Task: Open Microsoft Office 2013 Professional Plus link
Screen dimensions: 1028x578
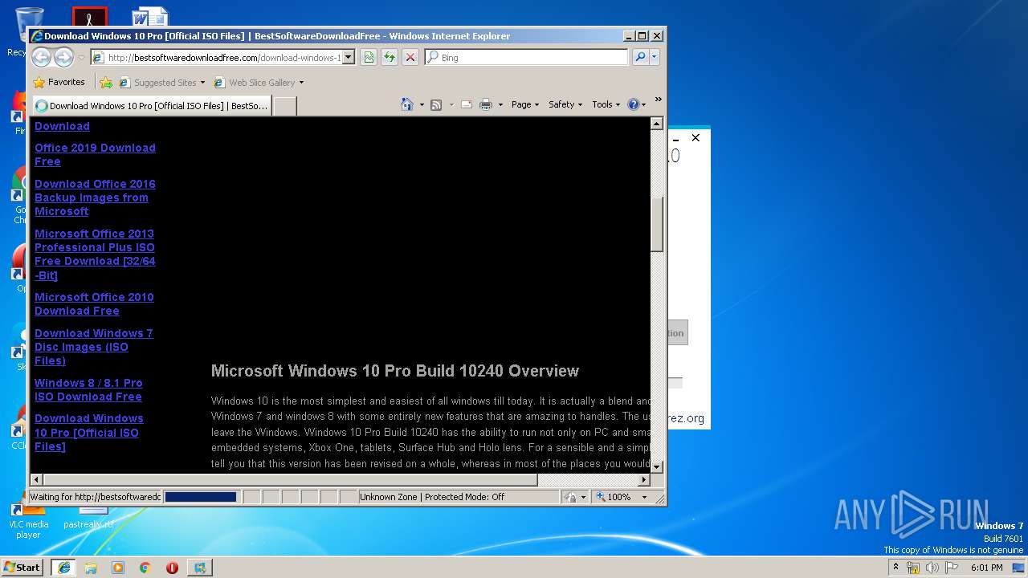Action: (95, 254)
